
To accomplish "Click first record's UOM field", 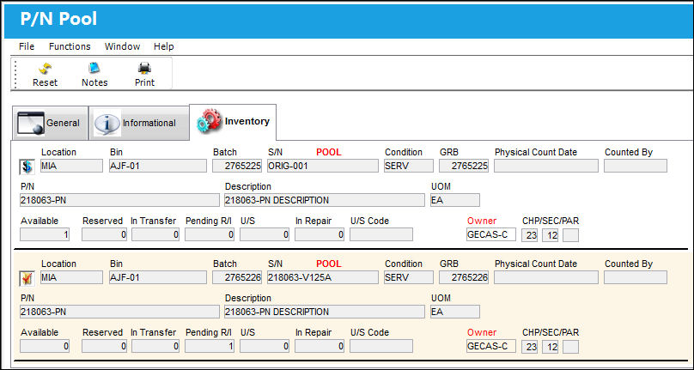I will point(455,200).
